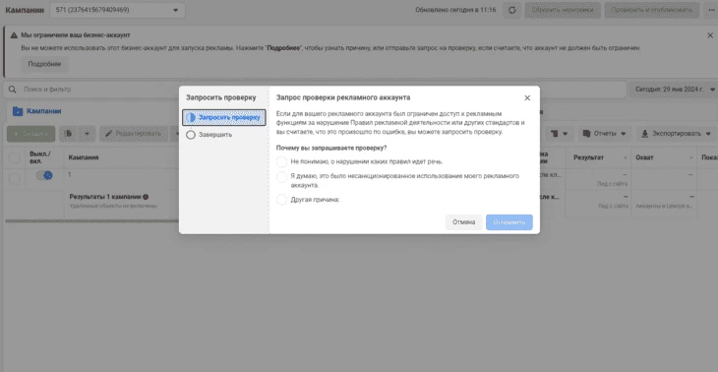Screen dimensions: 718x372
Task: Click the horizontal scrollbar below the table
Action: (91, 220)
